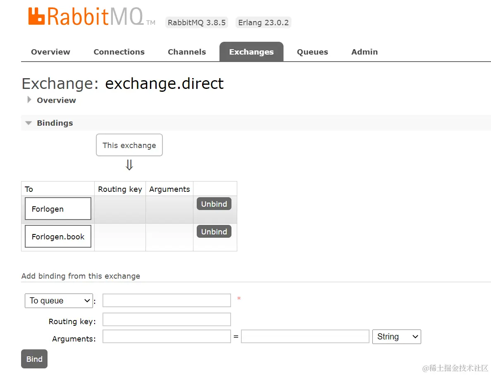Open the String type dropdown
Image resolution: width=491 pixels, height=375 pixels.
pos(397,337)
